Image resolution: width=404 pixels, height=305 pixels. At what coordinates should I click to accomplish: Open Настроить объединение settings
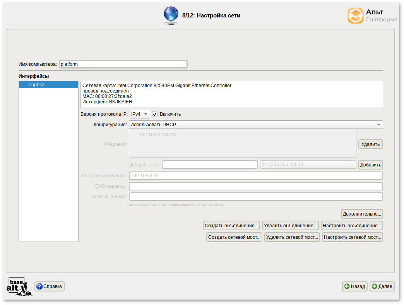pos(352,225)
